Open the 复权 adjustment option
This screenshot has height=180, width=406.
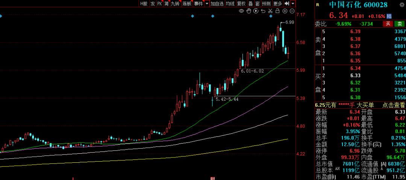(x=241, y=4)
